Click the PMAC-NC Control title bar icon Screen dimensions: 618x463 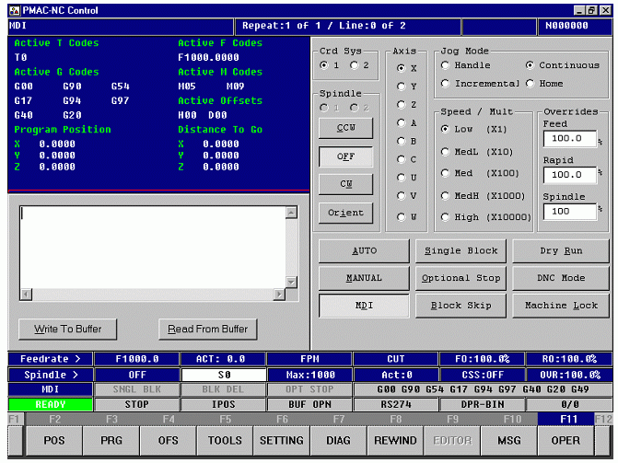coord(14,10)
